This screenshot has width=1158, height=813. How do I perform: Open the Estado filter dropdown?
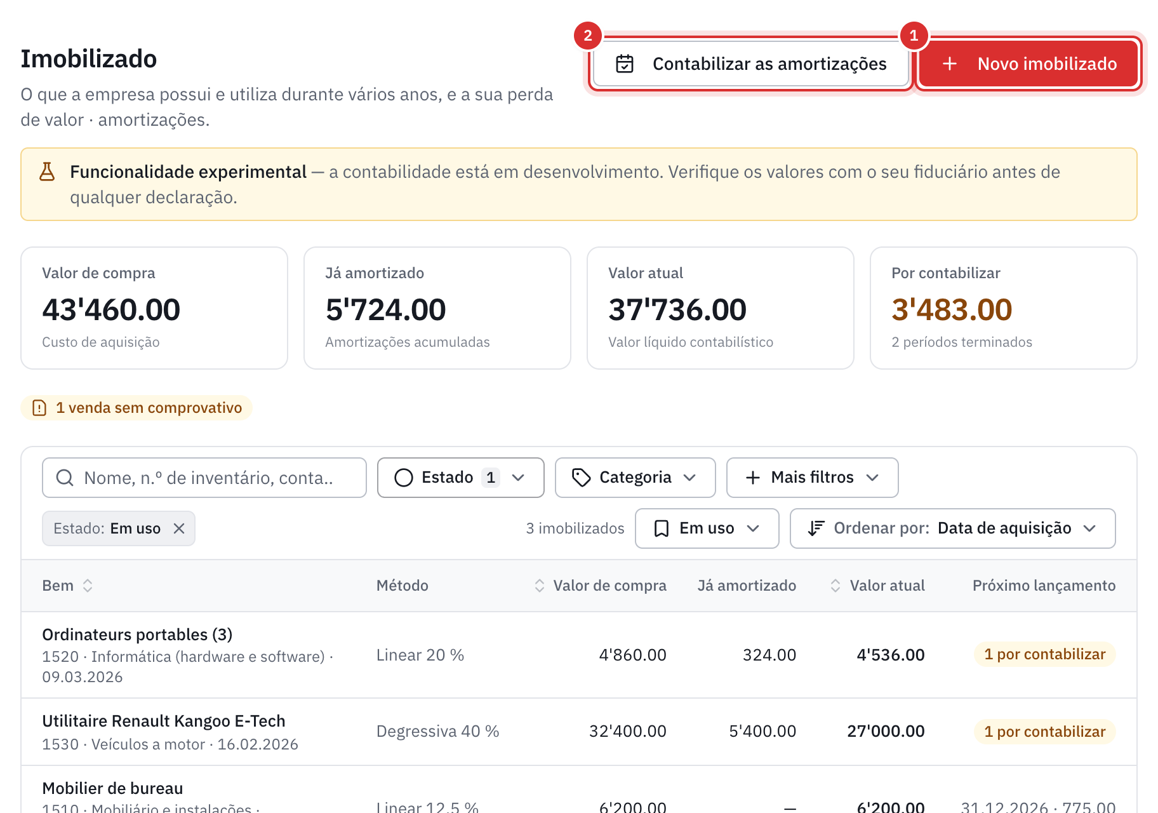pyautogui.click(x=461, y=478)
